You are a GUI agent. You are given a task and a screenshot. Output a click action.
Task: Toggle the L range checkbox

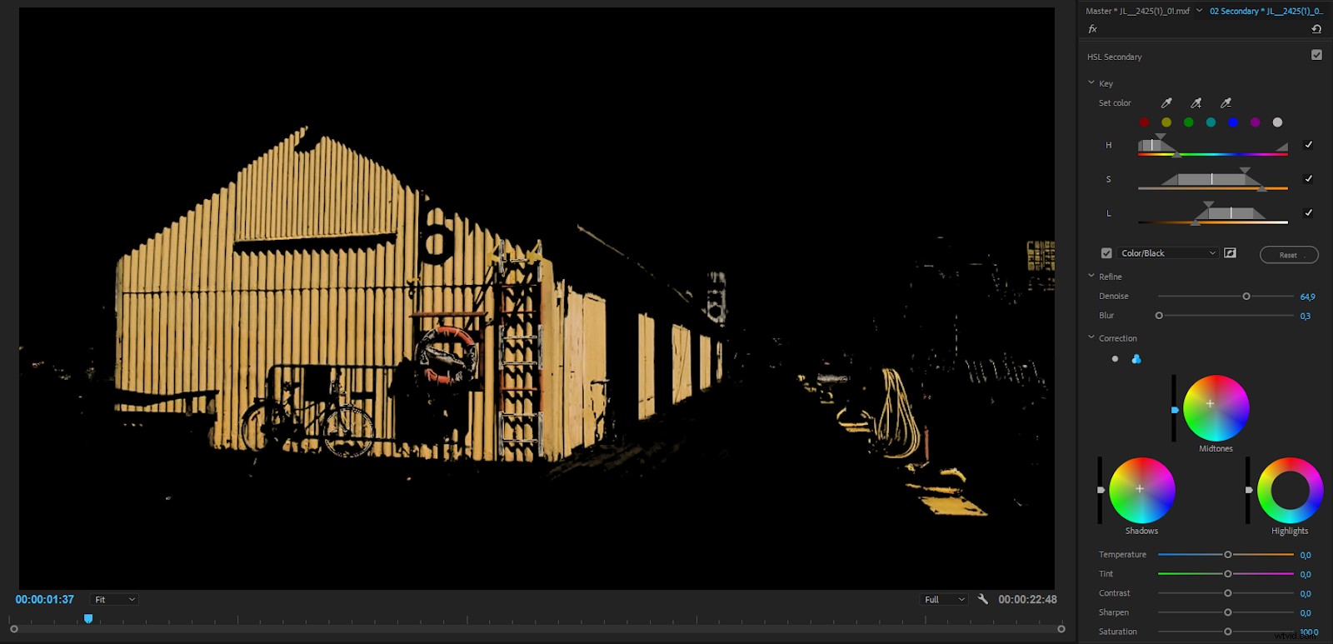(x=1308, y=213)
